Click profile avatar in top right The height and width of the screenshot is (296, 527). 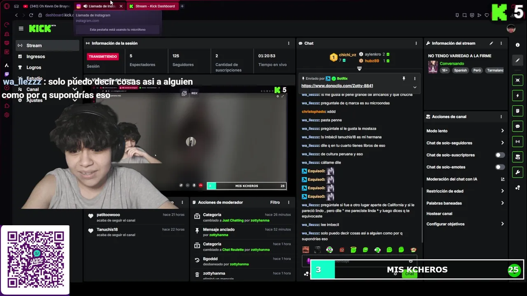(x=511, y=29)
